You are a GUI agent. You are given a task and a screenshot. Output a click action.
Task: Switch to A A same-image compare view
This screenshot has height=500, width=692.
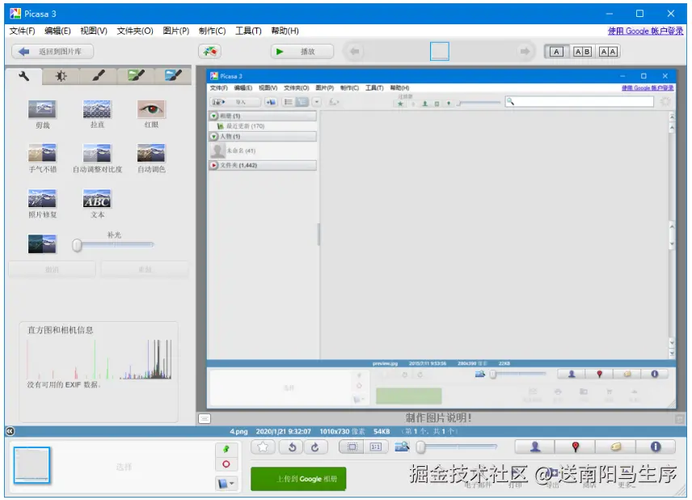pyautogui.click(x=608, y=52)
